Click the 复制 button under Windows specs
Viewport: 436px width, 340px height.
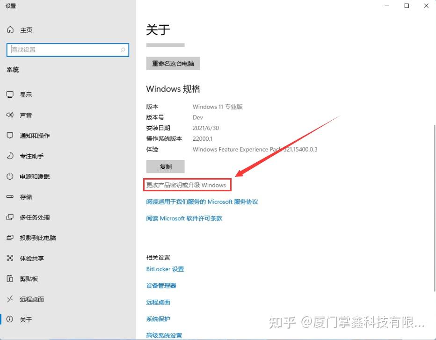166,166
